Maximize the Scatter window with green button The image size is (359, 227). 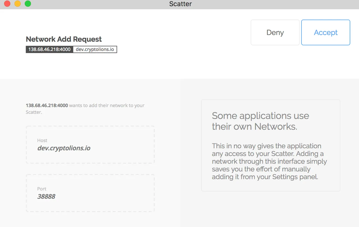[28, 4]
